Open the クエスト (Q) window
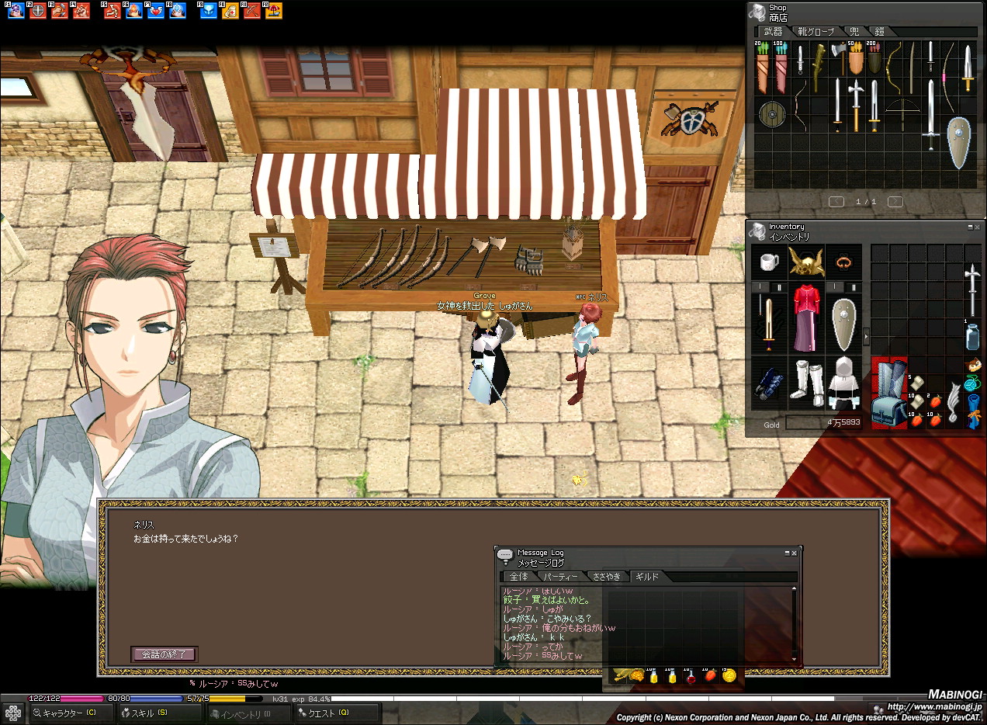Image resolution: width=987 pixels, height=725 pixels. (337, 713)
